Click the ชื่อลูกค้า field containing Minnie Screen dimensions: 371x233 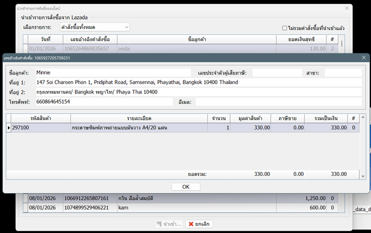click(112, 72)
